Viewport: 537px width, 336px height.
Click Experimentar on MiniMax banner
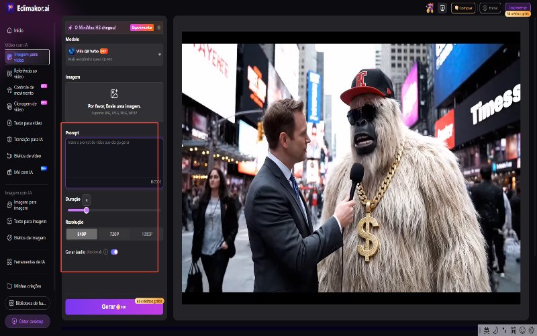tap(142, 28)
